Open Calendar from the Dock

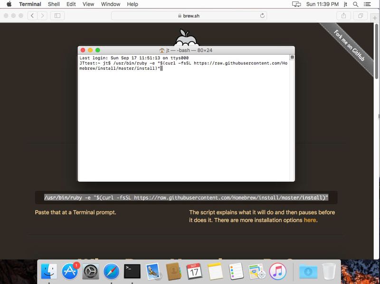pyautogui.click(x=194, y=271)
